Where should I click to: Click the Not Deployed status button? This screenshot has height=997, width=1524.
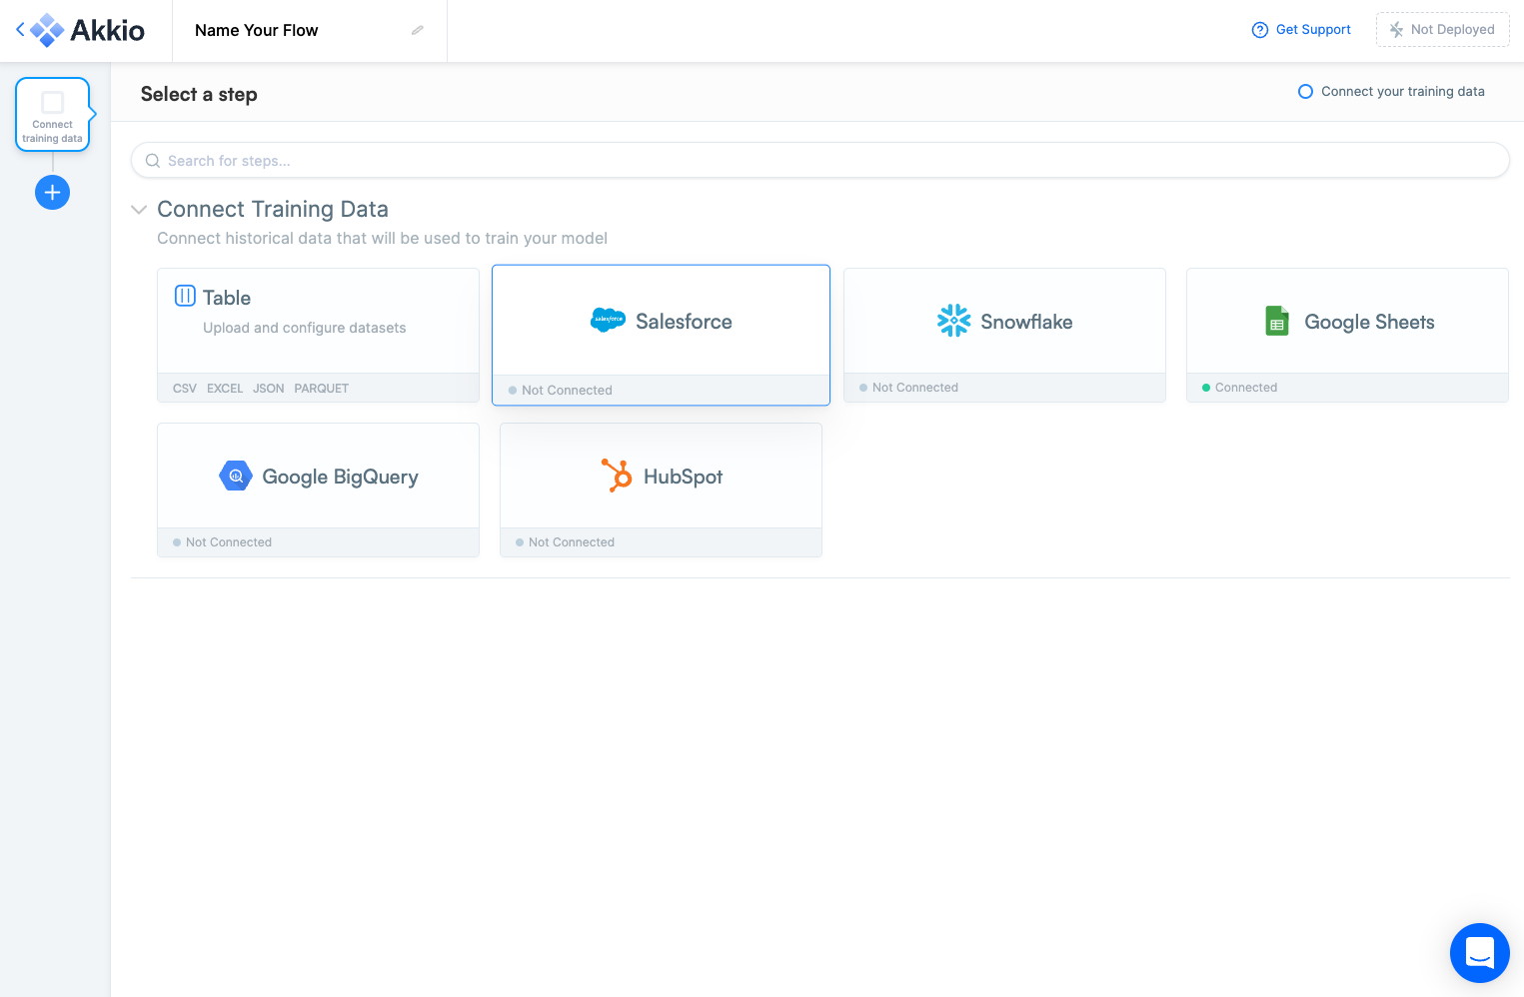[x=1442, y=30]
